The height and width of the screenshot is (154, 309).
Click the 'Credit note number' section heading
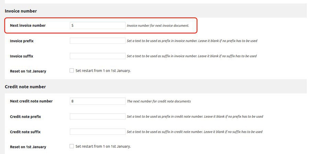[x=25, y=87]
